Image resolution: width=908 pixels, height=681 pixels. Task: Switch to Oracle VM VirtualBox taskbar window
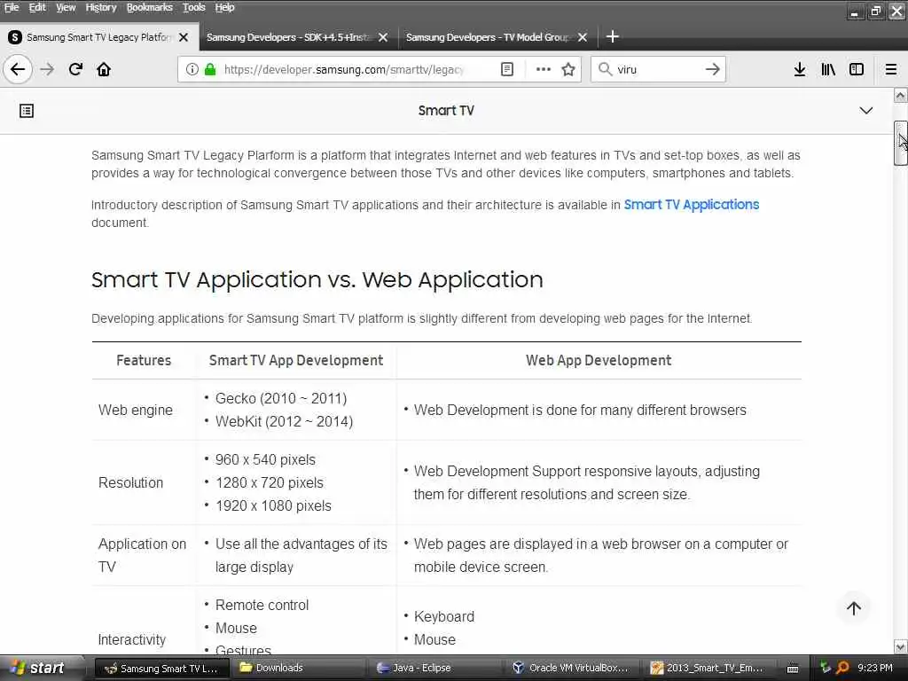click(570, 669)
